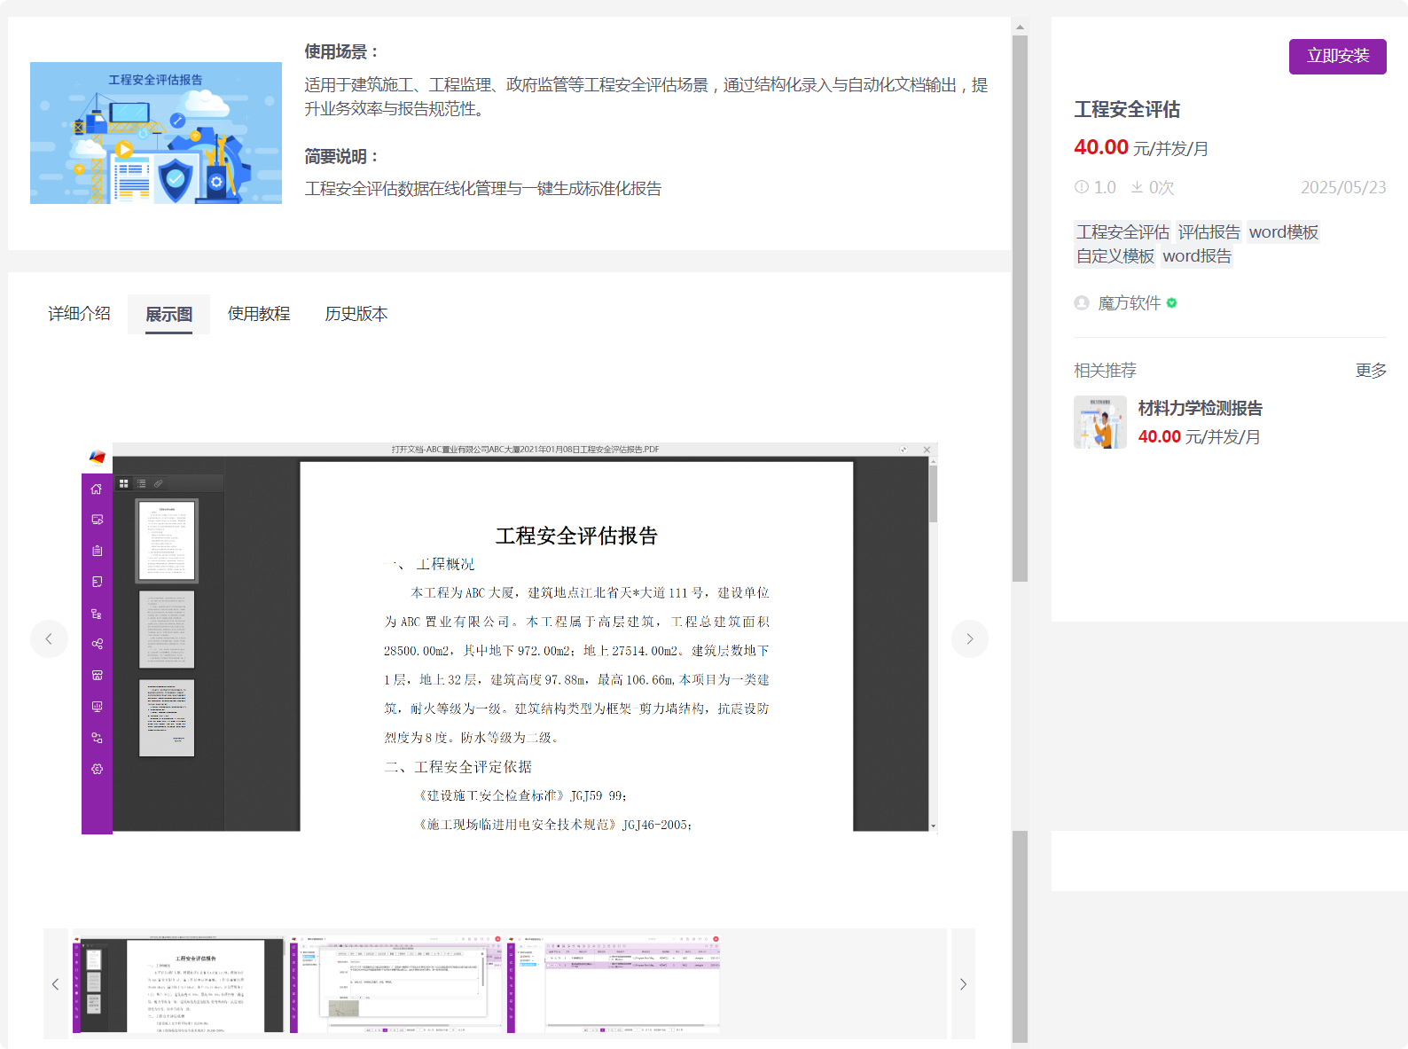Viewport: 1408px width, 1049px height.
Task: Click the home icon in purple sidebar
Action: coord(97,489)
